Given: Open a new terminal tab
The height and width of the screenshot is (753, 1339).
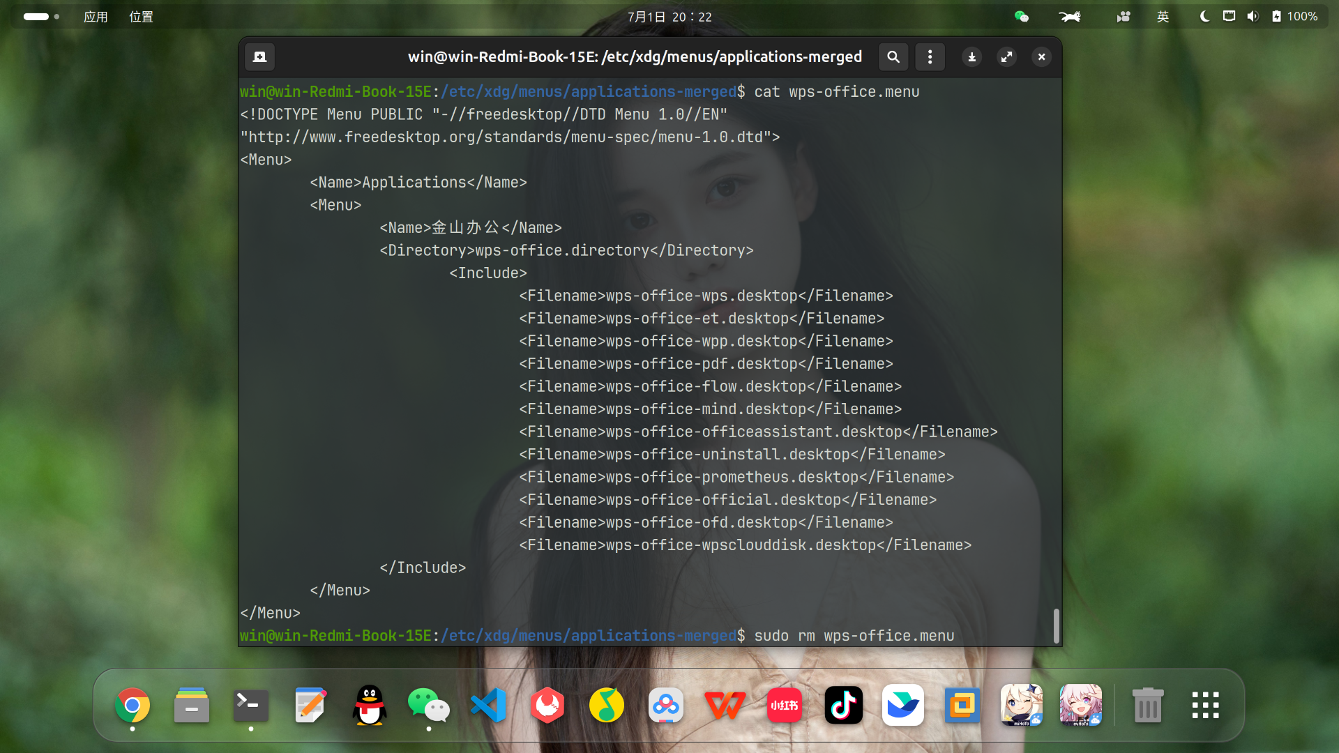Looking at the screenshot, I should coord(259,57).
